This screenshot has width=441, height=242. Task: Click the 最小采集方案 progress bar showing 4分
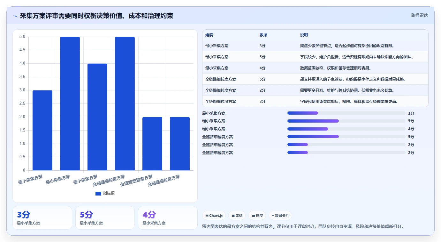coord(346,129)
